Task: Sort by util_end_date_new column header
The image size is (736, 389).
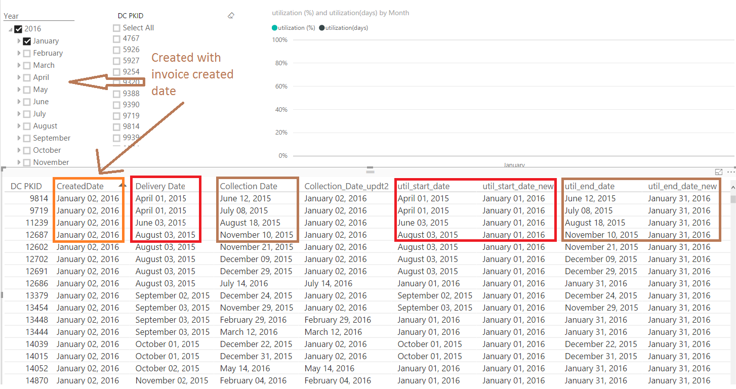Action: (x=682, y=186)
